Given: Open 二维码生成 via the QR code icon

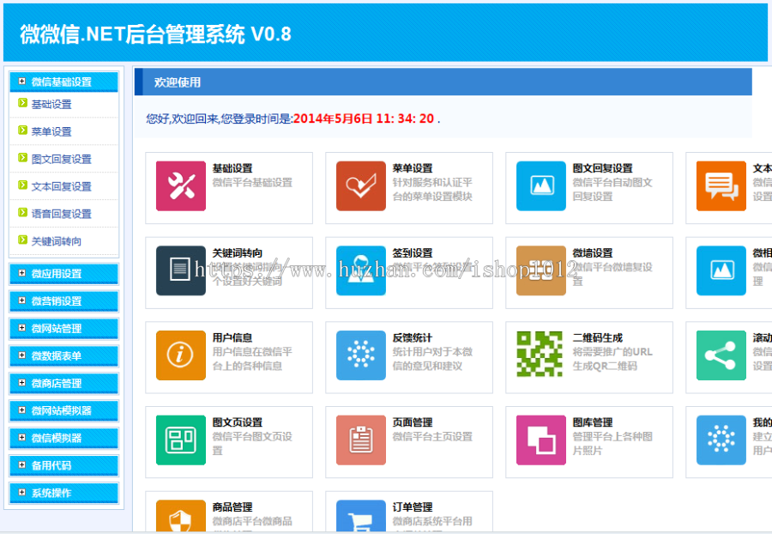Looking at the screenshot, I should click(540, 355).
